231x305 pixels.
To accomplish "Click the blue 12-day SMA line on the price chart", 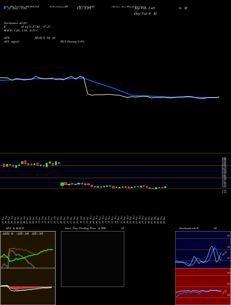I will [109, 86].
